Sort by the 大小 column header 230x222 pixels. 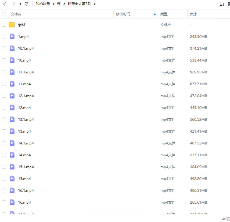click(193, 14)
